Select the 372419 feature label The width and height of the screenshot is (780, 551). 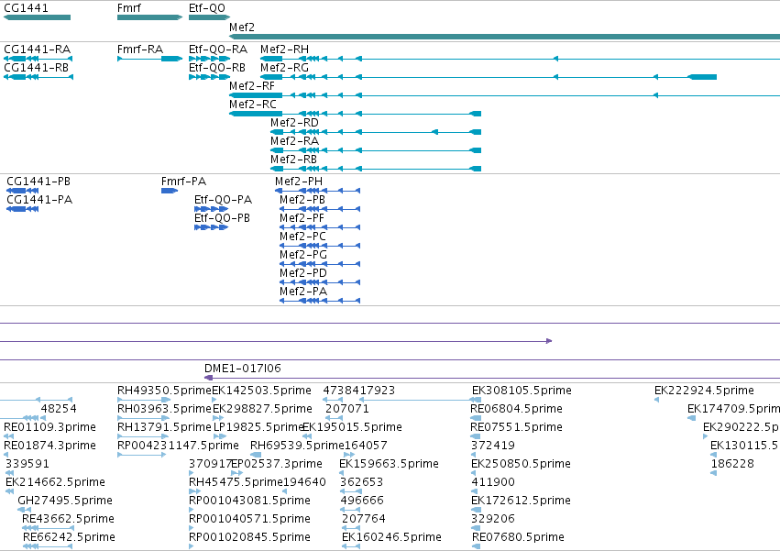pos(493,446)
